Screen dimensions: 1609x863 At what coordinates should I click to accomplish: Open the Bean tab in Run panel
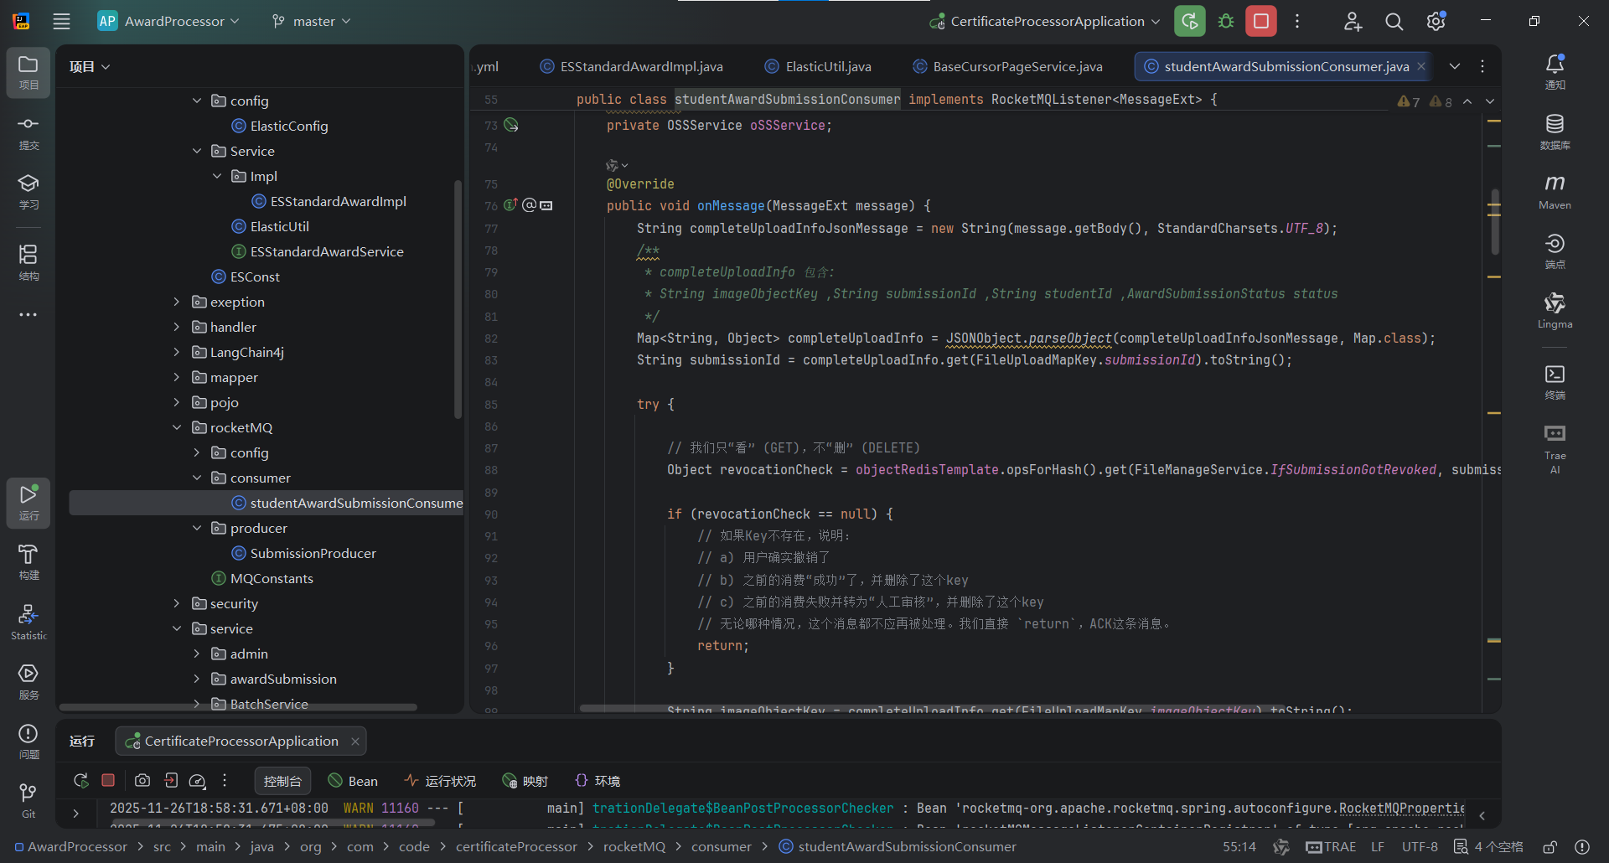click(353, 781)
